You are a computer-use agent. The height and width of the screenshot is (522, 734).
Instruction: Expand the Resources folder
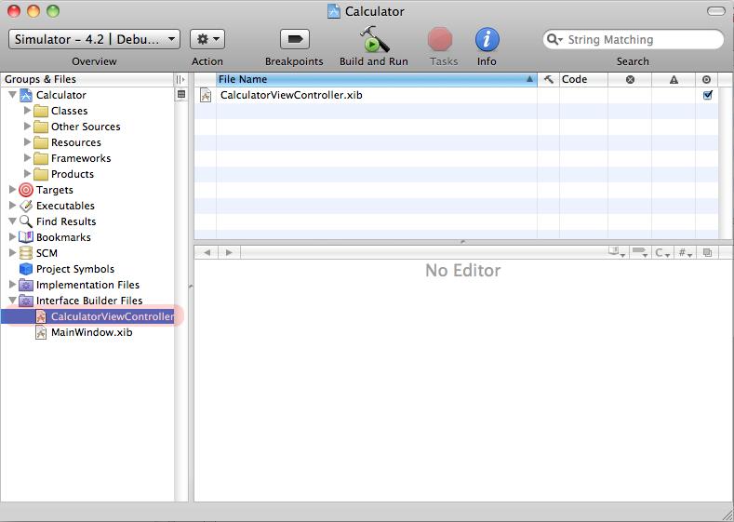(x=27, y=141)
